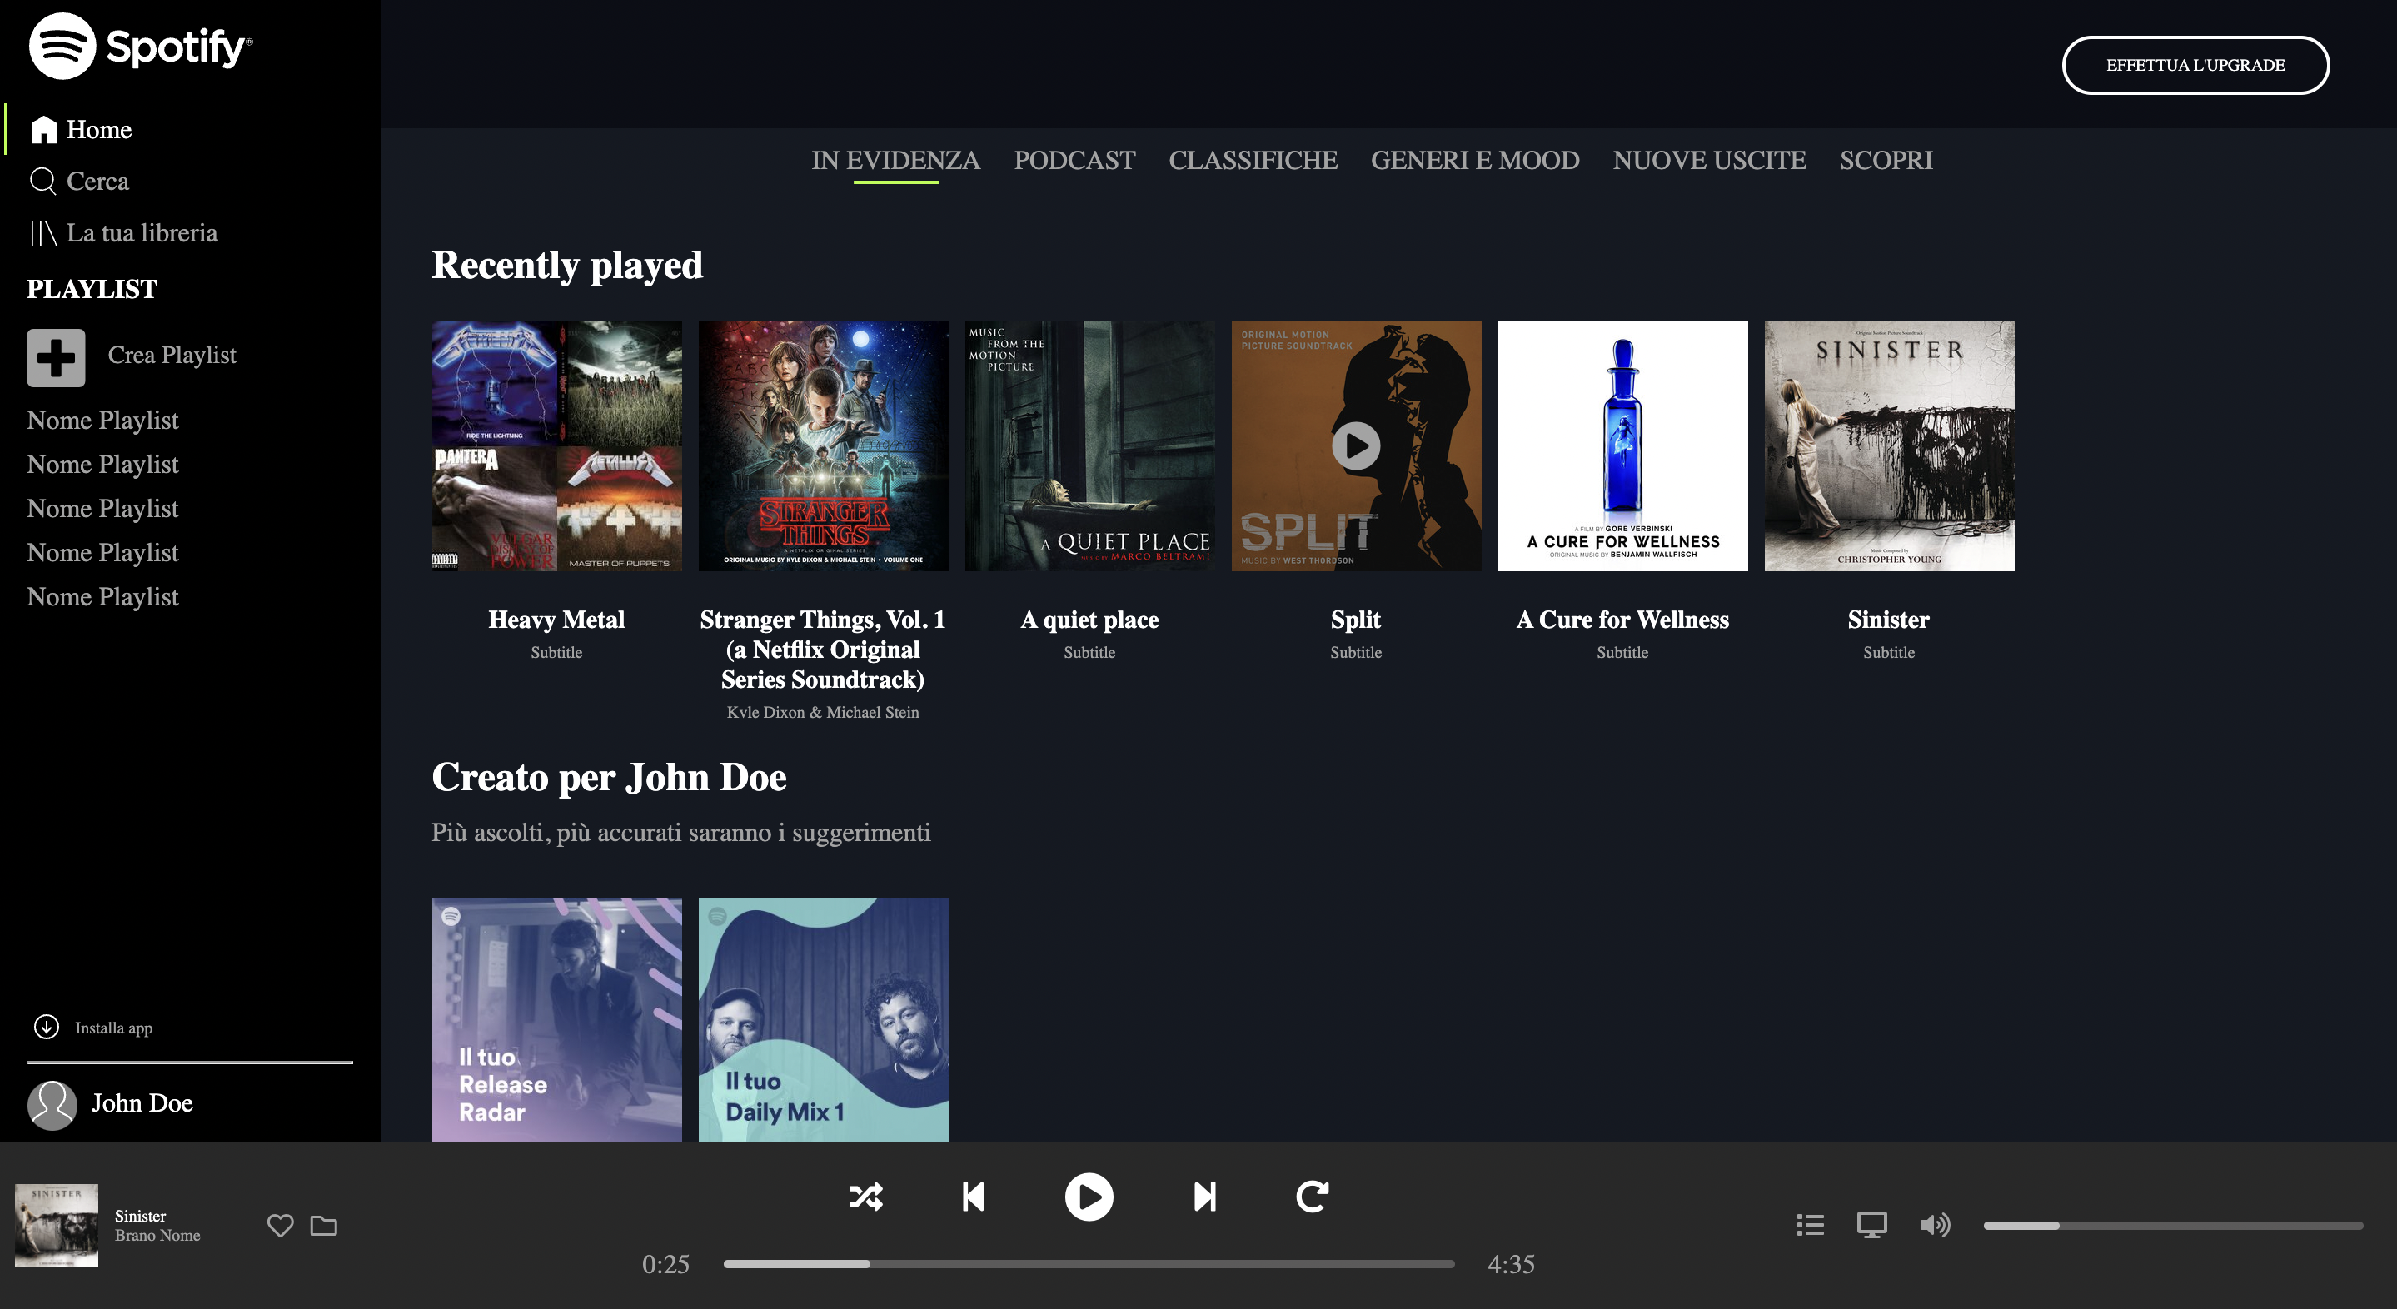Viewport: 2397px width, 1309px height.
Task: Click the Sinister thumbnail in the now-playing bar
Action: pyautogui.click(x=57, y=1225)
